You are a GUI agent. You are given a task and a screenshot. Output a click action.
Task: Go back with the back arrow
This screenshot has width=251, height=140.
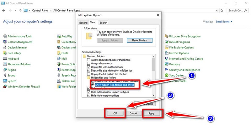tap(4, 11)
